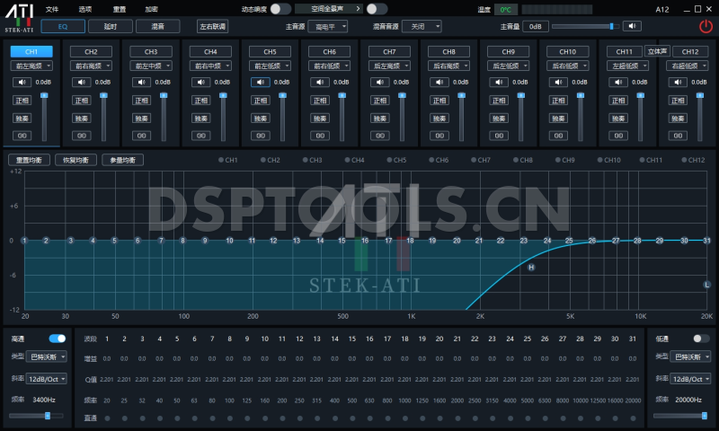Click the CH6 link icon (OO)
The width and height of the screenshot is (719, 431).
click(x=320, y=136)
